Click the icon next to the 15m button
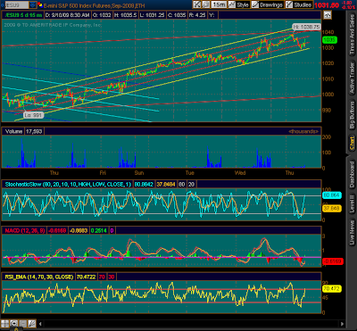 pos(206,4)
